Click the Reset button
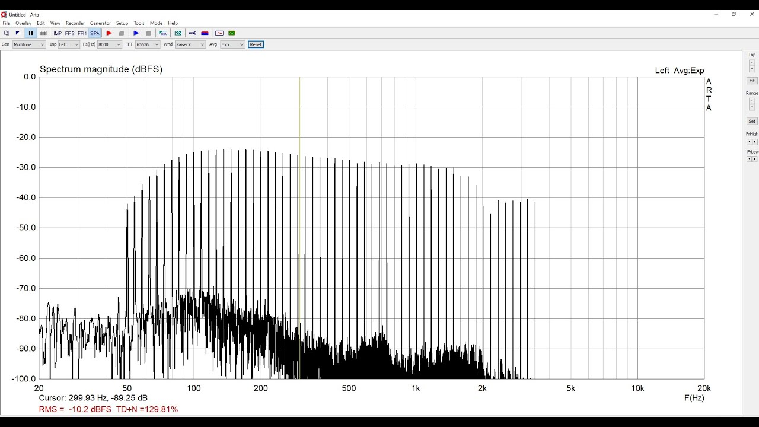This screenshot has height=427, width=759. click(256, 44)
